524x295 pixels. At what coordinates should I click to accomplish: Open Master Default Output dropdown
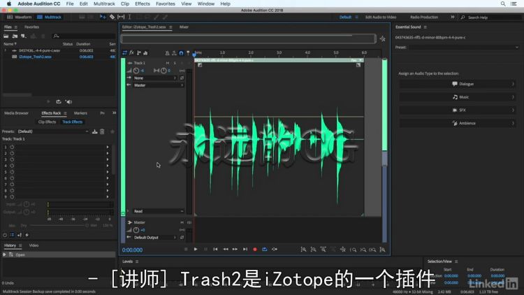pyautogui.click(x=154, y=238)
